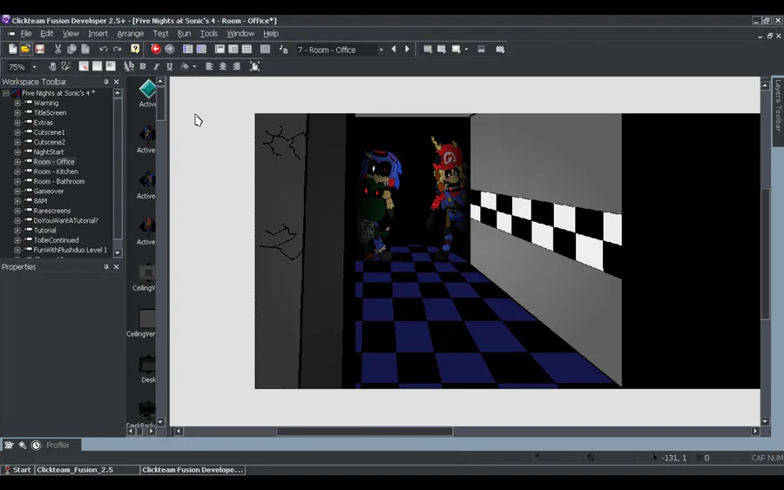The image size is (784, 490).
Task: Open run frame options dropdown arrow
Action: point(467,49)
